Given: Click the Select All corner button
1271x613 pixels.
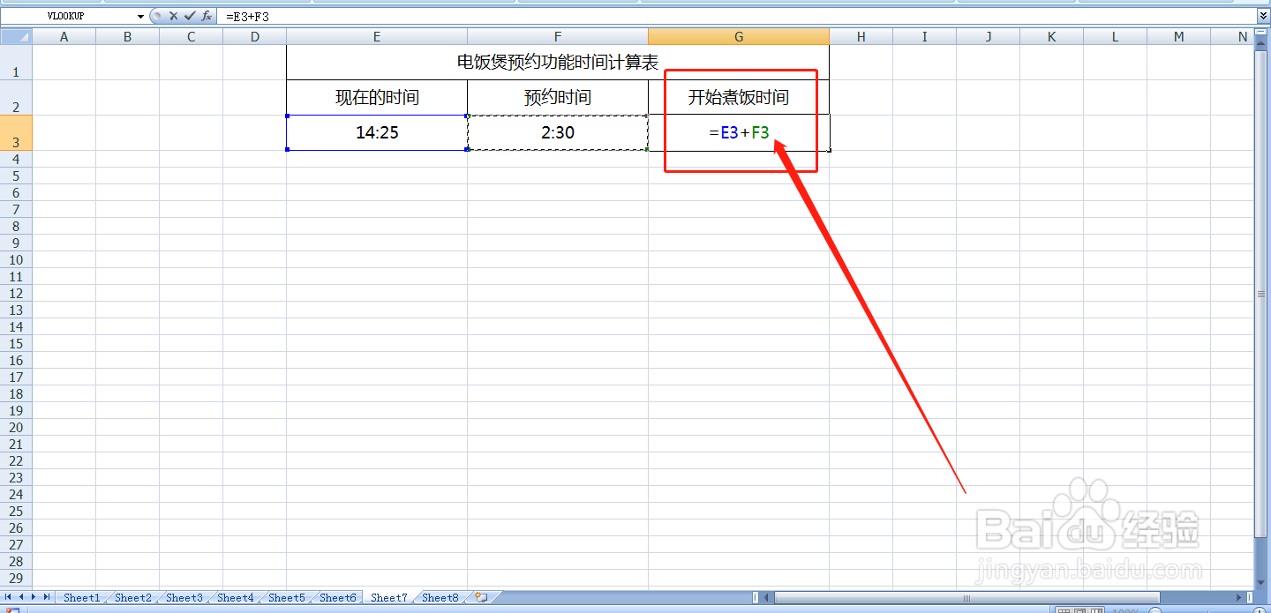Looking at the screenshot, I should pyautogui.click(x=16, y=36).
